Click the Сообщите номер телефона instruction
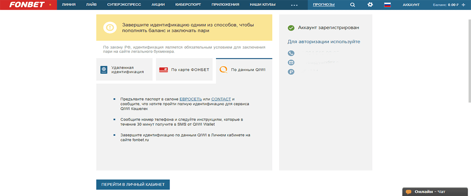Viewport: 471px width, 196px height. (182, 122)
